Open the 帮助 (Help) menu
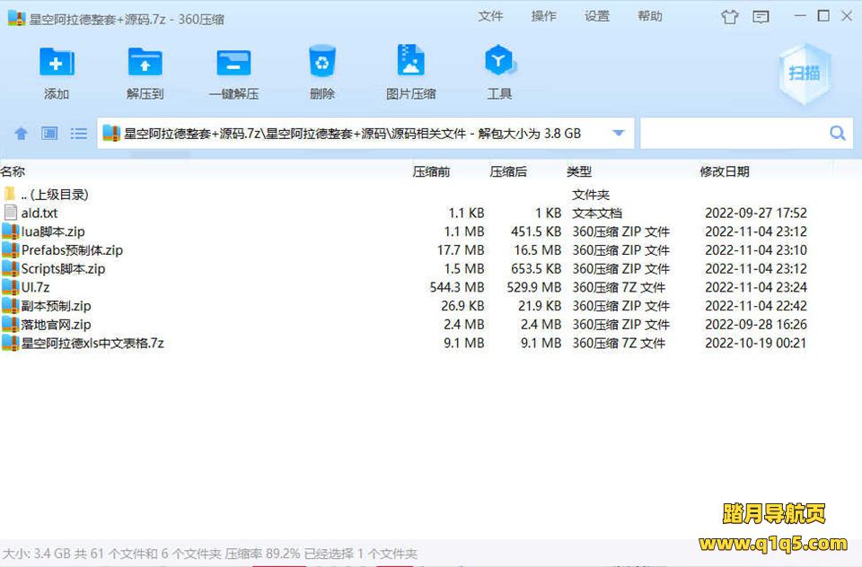Screen dimensions: 862x567 click(x=649, y=16)
